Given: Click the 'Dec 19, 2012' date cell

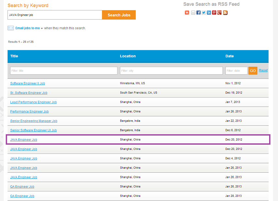Looking at the screenshot, I should coord(234,93).
